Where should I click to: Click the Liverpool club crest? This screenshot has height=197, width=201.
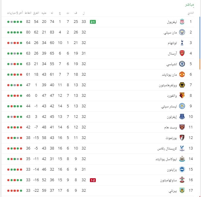(182, 22)
